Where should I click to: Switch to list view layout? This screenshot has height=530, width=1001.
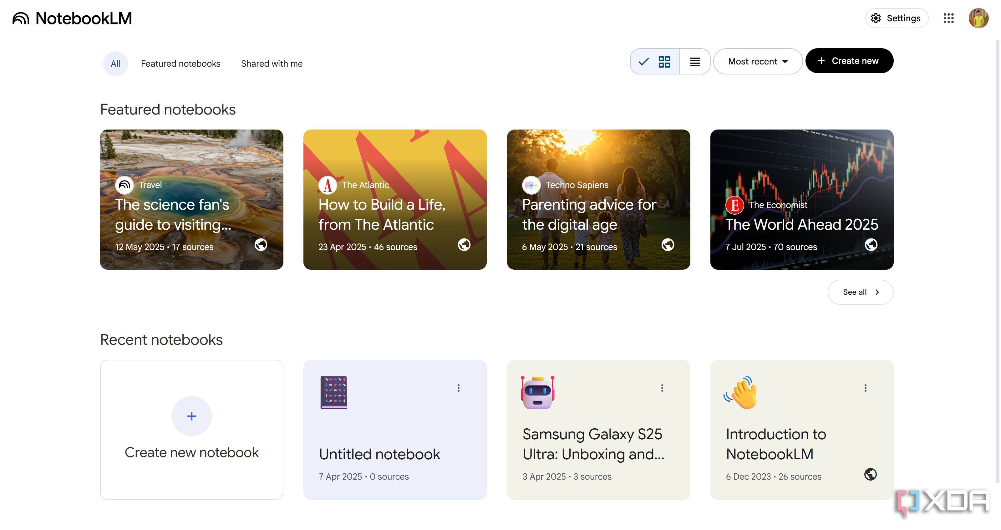click(695, 61)
